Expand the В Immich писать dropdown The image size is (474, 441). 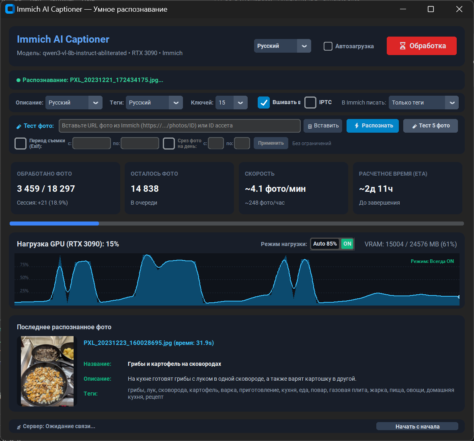tap(423, 103)
